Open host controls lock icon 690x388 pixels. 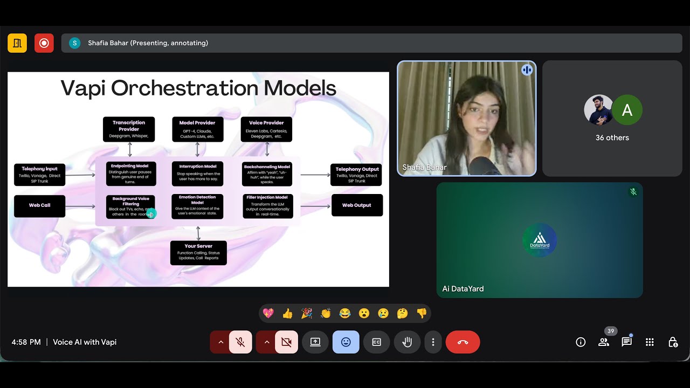(x=673, y=342)
